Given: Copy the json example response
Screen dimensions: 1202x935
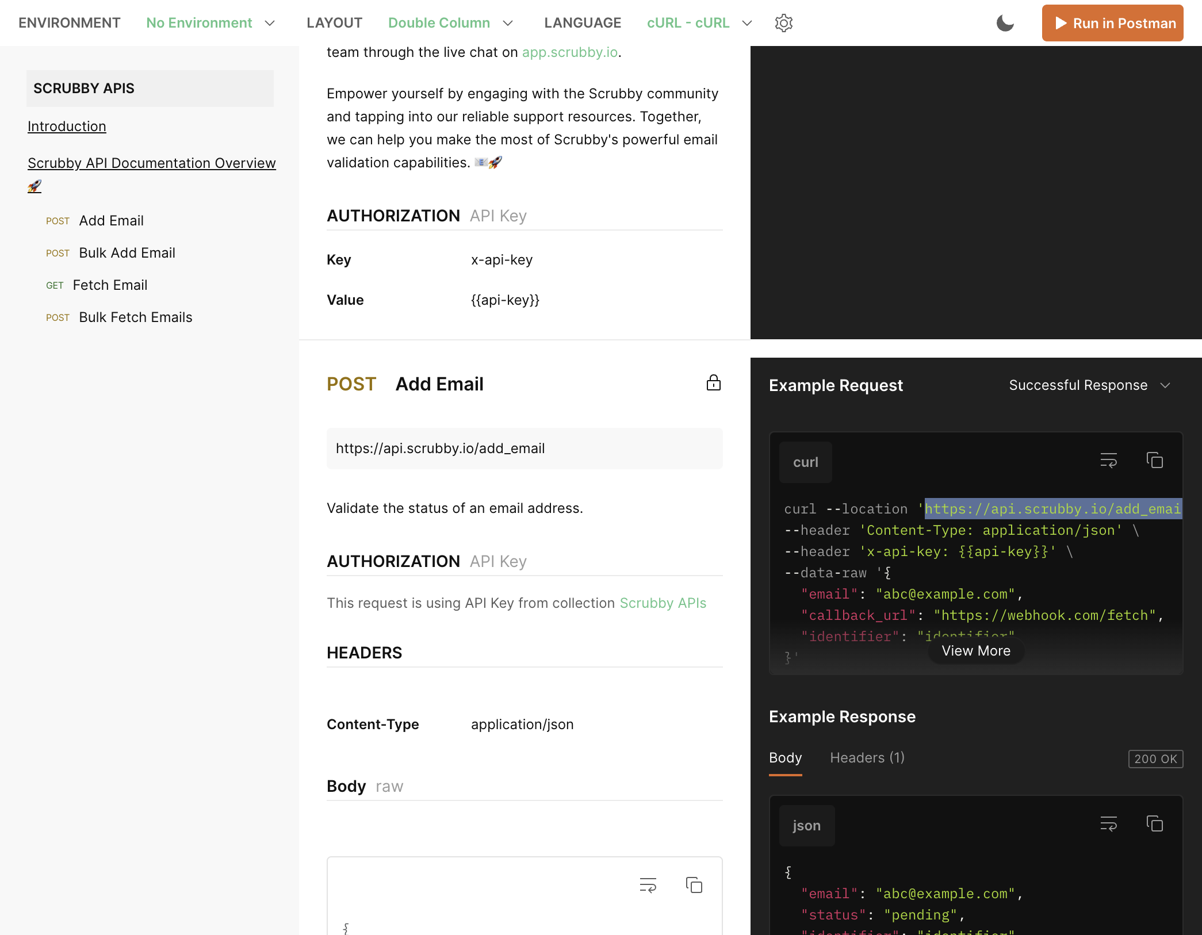Looking at the screenshot, I should [1154, 824].
